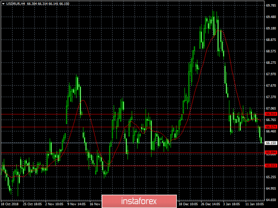The image size is (278, 208).
Task: Click the 25 Oct 18:05 time label
Action: tap(32, 204)
